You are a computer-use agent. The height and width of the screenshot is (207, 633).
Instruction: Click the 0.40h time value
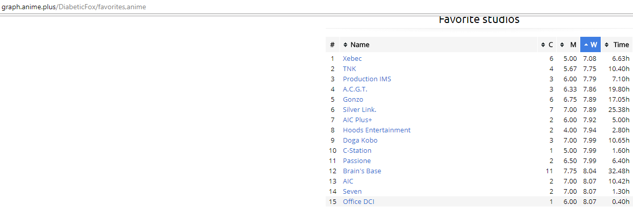point(621,202)
